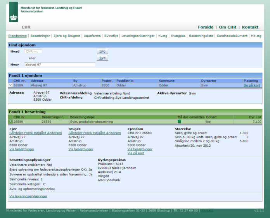Click the Søg button
The height and width of the screenshot is (218, 270).
pyautogui.click(x=102, y=51)
